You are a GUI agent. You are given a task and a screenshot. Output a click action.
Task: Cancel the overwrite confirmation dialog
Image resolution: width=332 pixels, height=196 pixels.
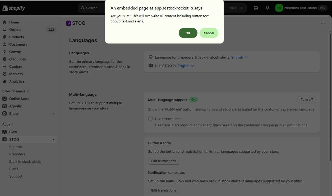pyautogui.click(x=209, y=33)
